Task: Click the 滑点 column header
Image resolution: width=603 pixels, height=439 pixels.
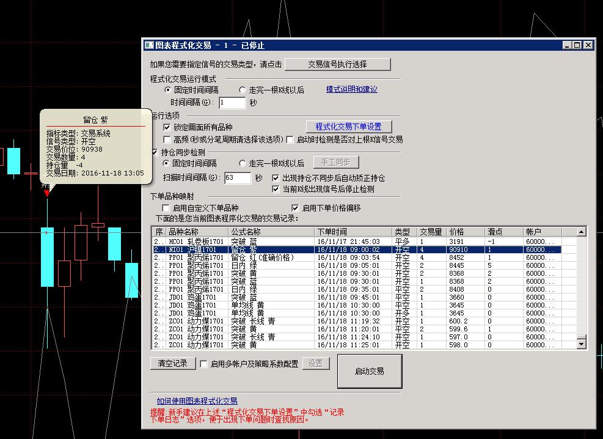Action: tap(504, 232)
